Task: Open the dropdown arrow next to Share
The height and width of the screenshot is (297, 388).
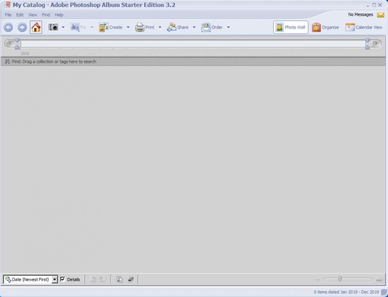Action: (194, 28)
